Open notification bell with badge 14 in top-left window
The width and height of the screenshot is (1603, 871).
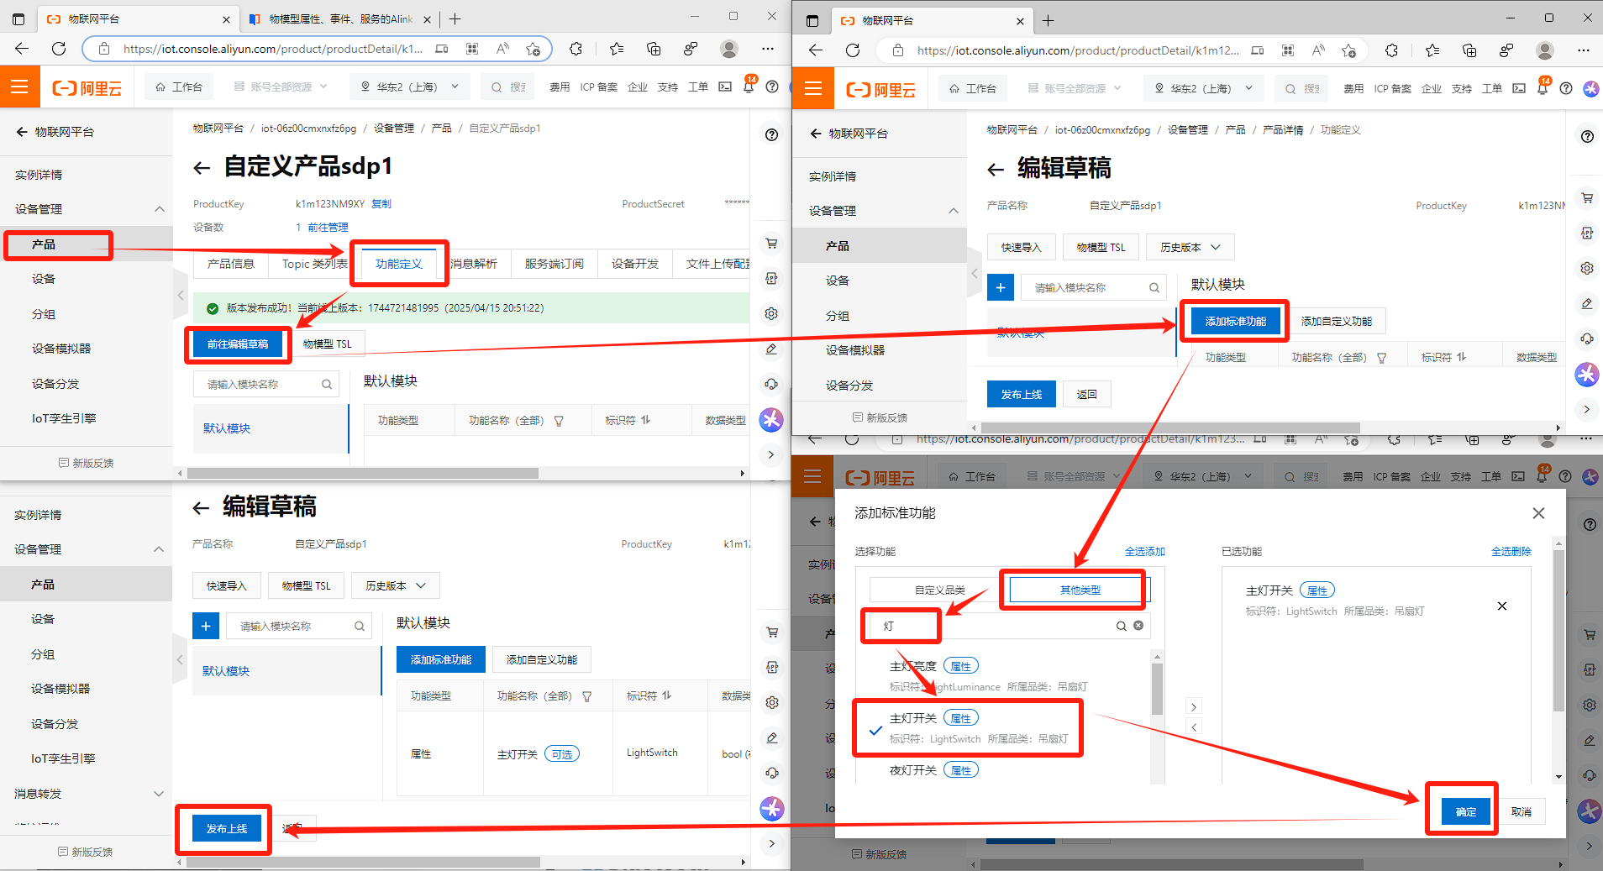tap(749, 86)
